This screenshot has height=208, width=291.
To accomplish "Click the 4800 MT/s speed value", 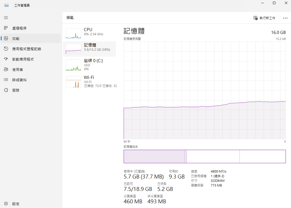I will pos(219,171).
